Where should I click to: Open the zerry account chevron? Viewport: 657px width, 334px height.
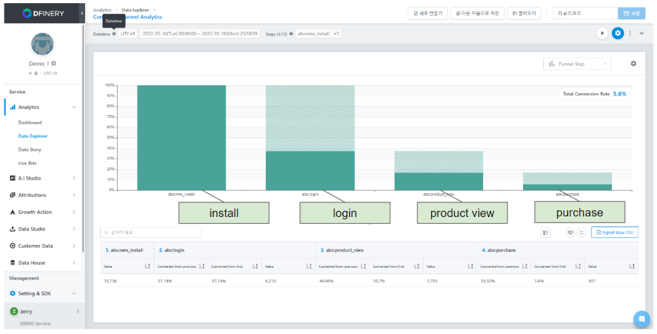point(78,311)
